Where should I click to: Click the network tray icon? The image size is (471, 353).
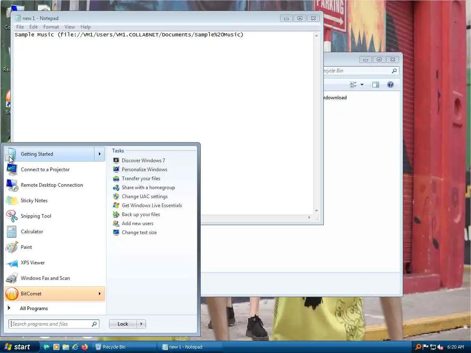click(433, 347)
